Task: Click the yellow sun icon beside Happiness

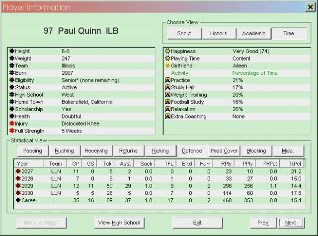Action: pos(167,51)
